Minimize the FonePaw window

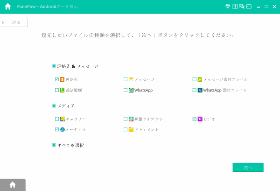point(258,7)
